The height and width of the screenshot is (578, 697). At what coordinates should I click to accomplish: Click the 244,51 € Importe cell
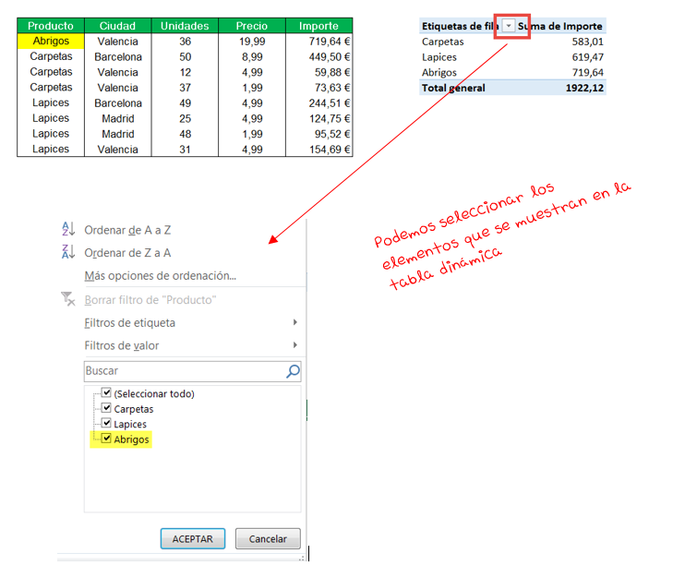pos(319,103)
